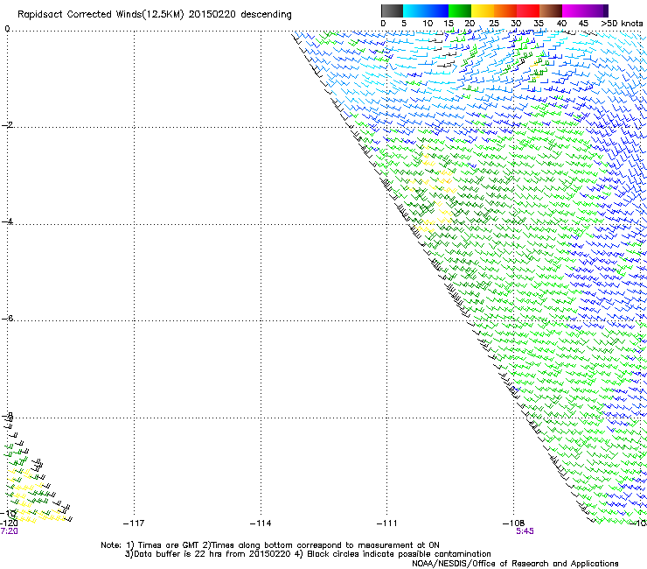Click the 'Data buffer is 22 hrs' note
This screenshot has width=647, height=569.
(308, 554)
